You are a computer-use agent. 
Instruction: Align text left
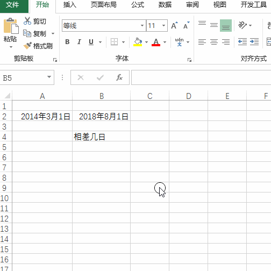tap(202, 42)
